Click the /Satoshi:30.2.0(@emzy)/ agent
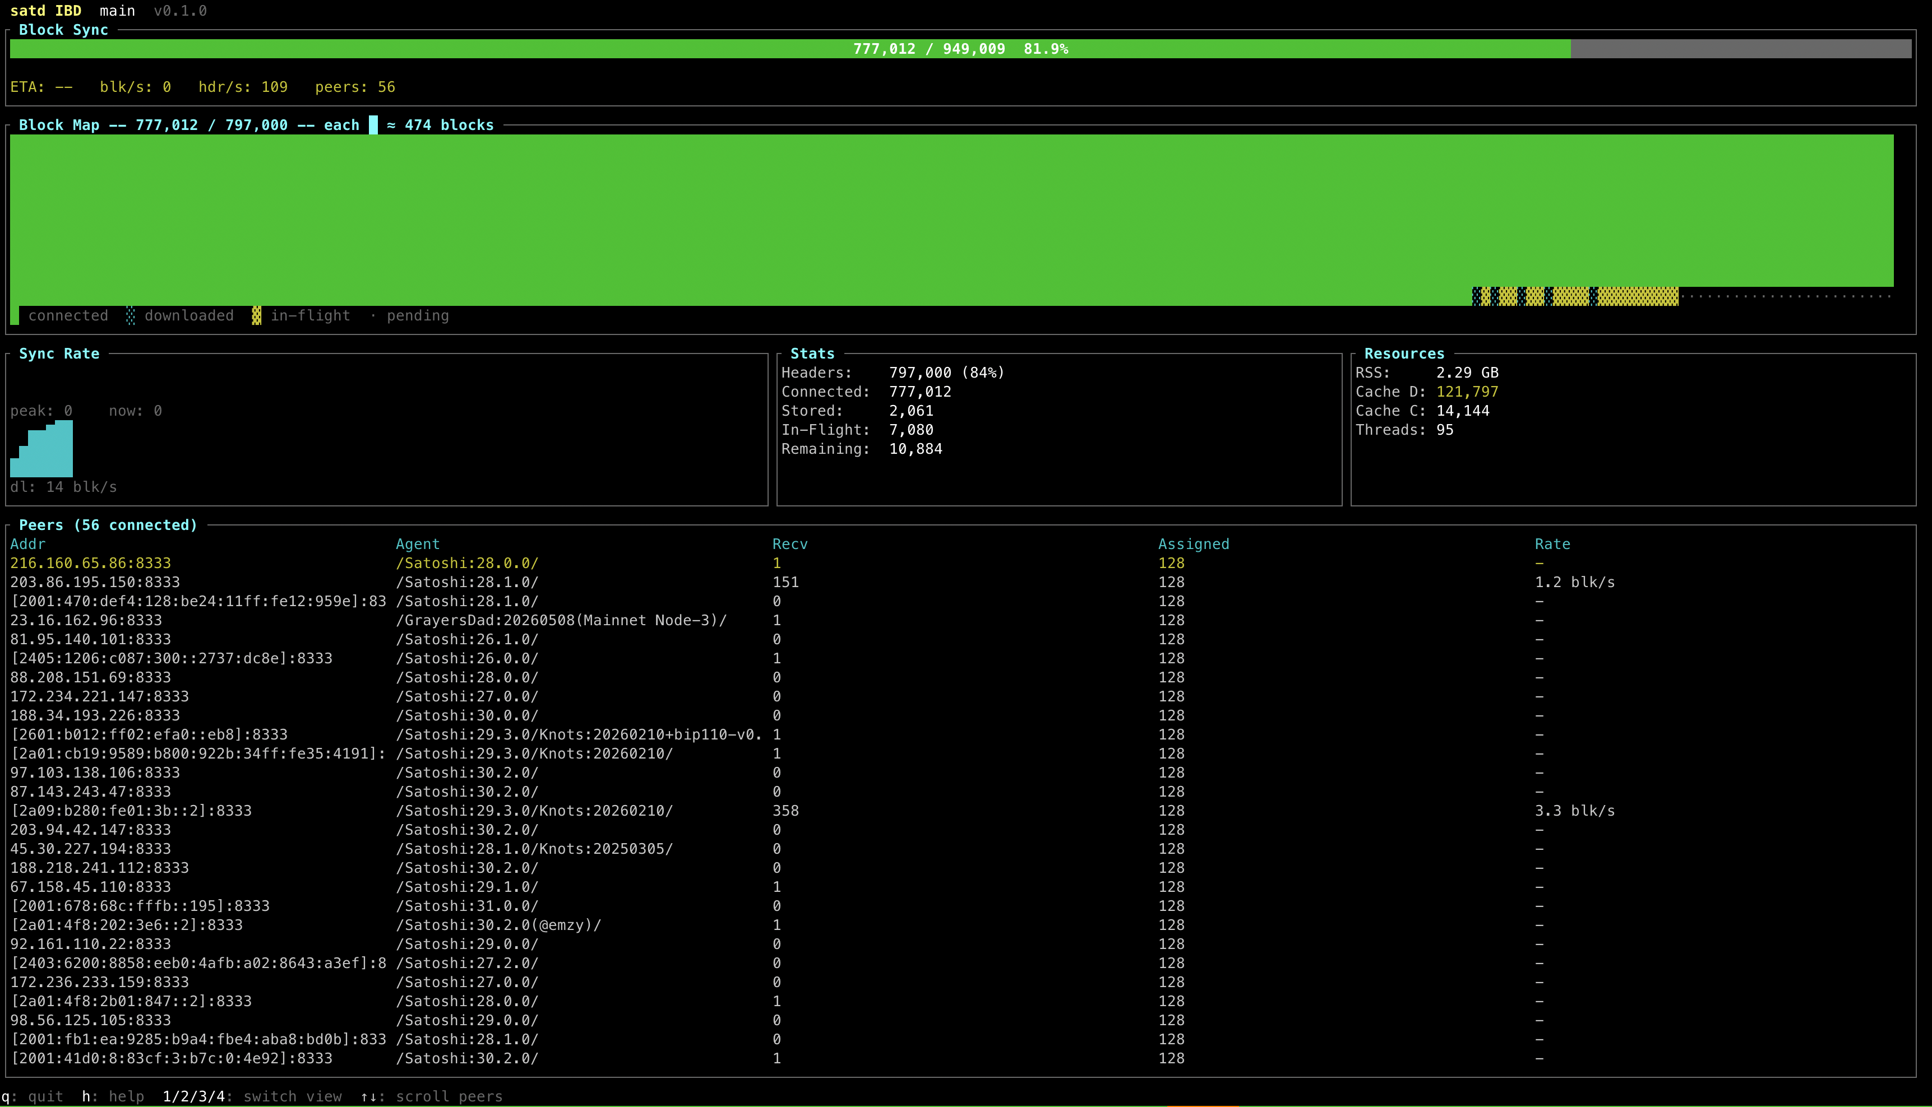Viewport: 1932px width, 1107px height. click(498, 924)
